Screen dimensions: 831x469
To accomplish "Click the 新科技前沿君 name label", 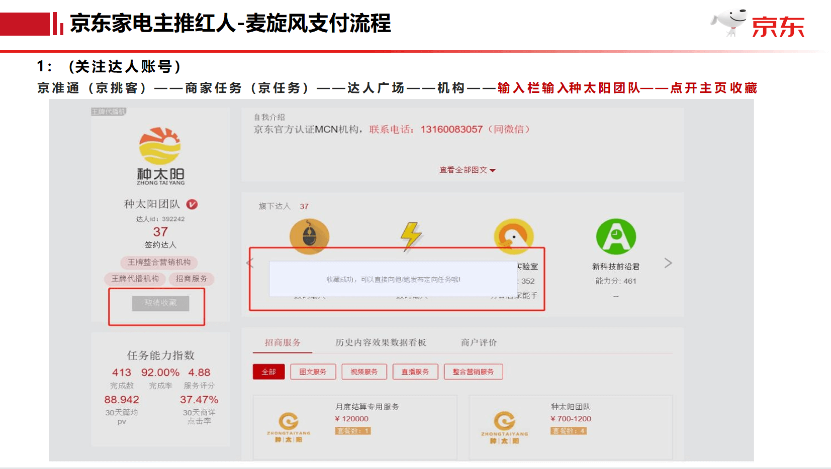I will (x=616, y=267).
